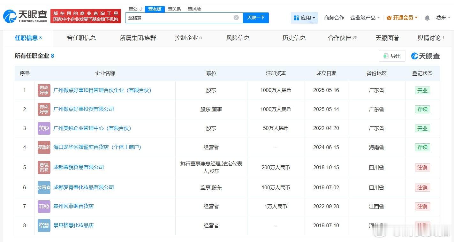The image size is (454, 242).
Task: Click the 导出 export button
Action: pos(392,56)
